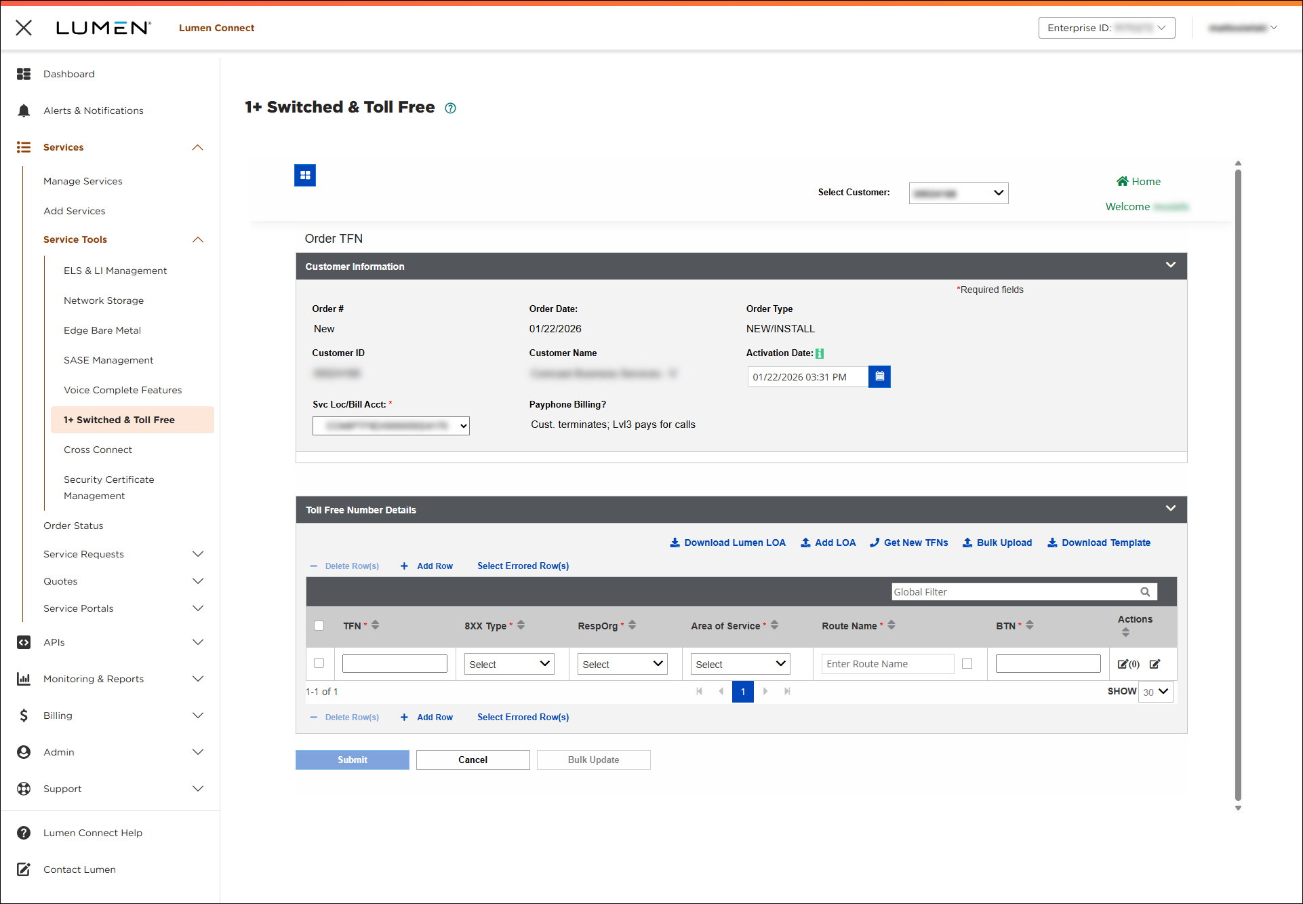
Task: Click the Support lifebuoy icon
Action: [x=24, y=789]
